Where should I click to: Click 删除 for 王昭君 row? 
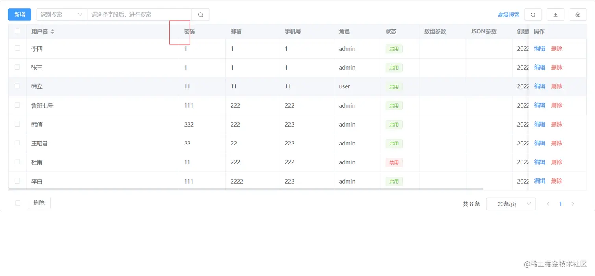(x=556, y=143)
